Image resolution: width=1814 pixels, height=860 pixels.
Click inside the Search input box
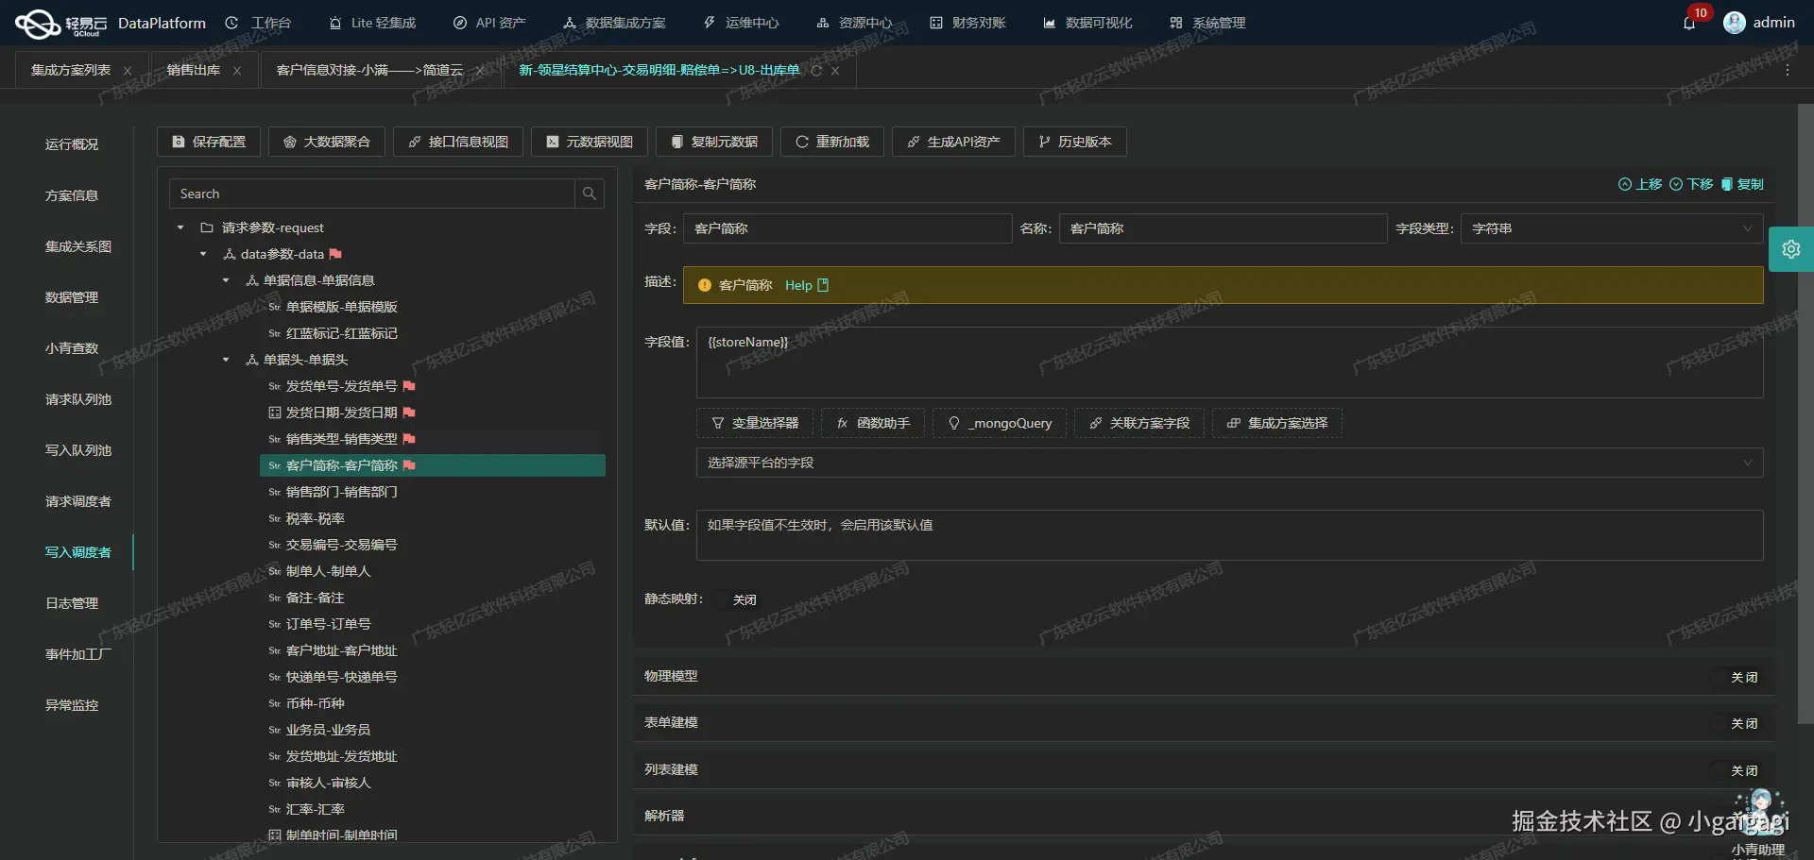tap(368, 194)
